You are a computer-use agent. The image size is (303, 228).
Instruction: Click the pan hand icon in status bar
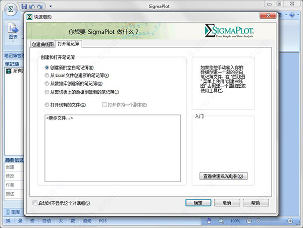tap(209, 221)
